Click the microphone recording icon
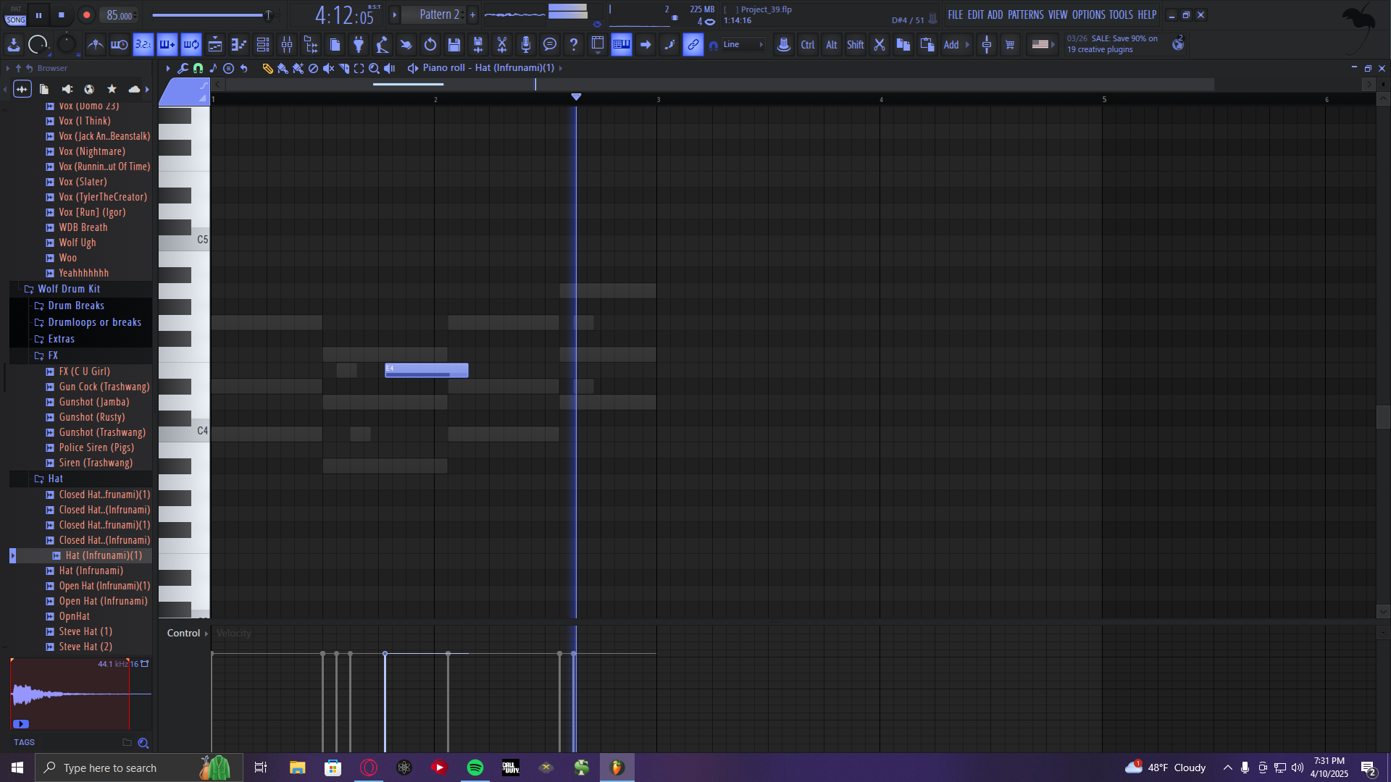Image resolution: width=1391 pixels, height=782 pixels. [526, 45]
